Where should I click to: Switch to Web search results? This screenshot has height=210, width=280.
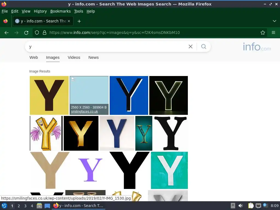pos(34,57)
